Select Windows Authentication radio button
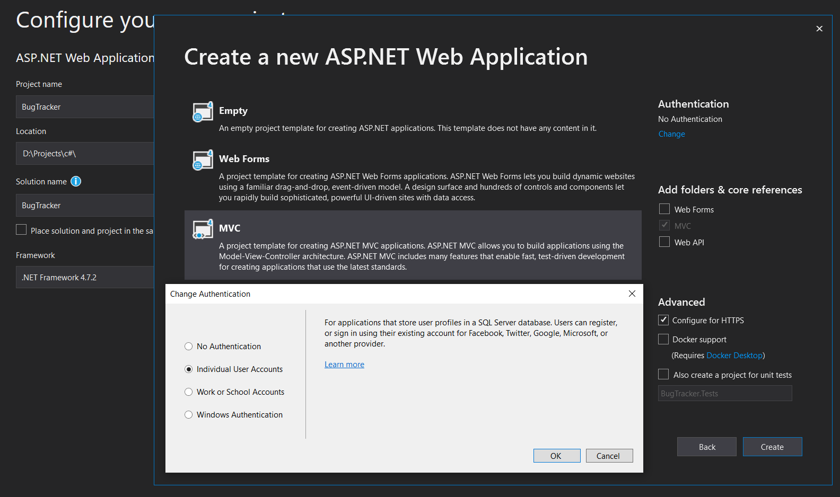840x497 pixels. (189, 415)
